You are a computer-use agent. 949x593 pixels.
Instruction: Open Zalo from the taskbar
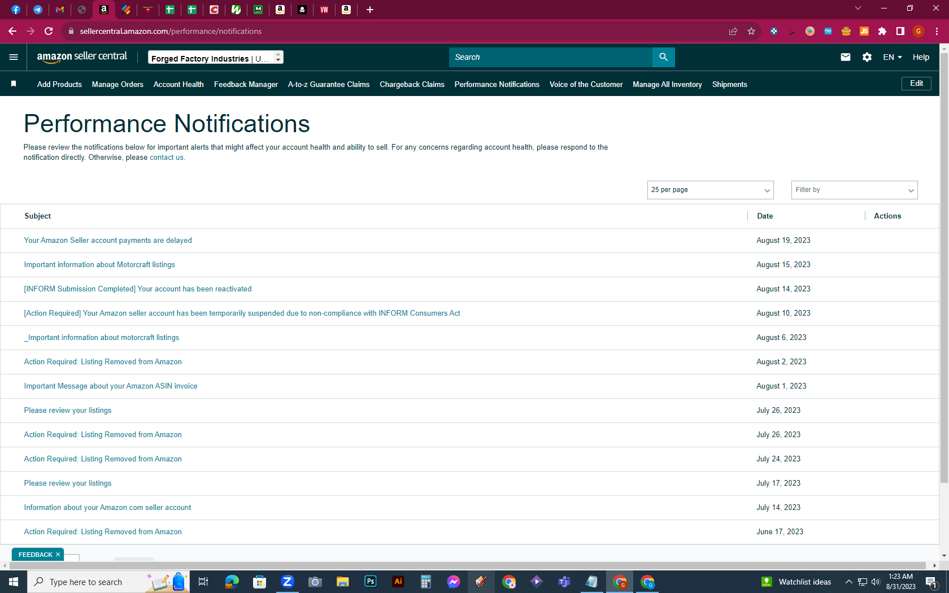(x=288, y=582)
